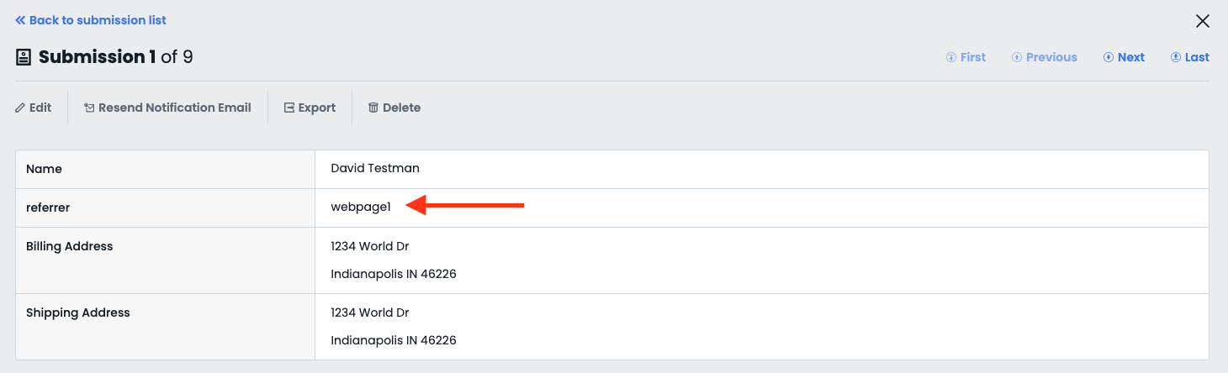Click the Submission 1 of 9 heading
This screenshot has height=373, width=1228.
pos(116,57)
